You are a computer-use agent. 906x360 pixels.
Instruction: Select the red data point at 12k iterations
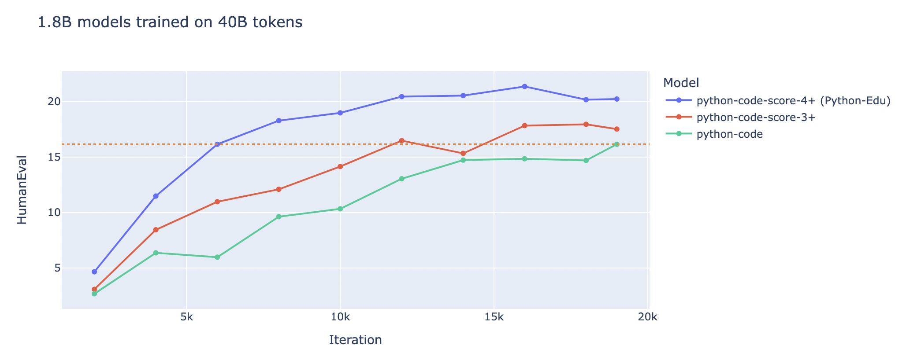401,141
